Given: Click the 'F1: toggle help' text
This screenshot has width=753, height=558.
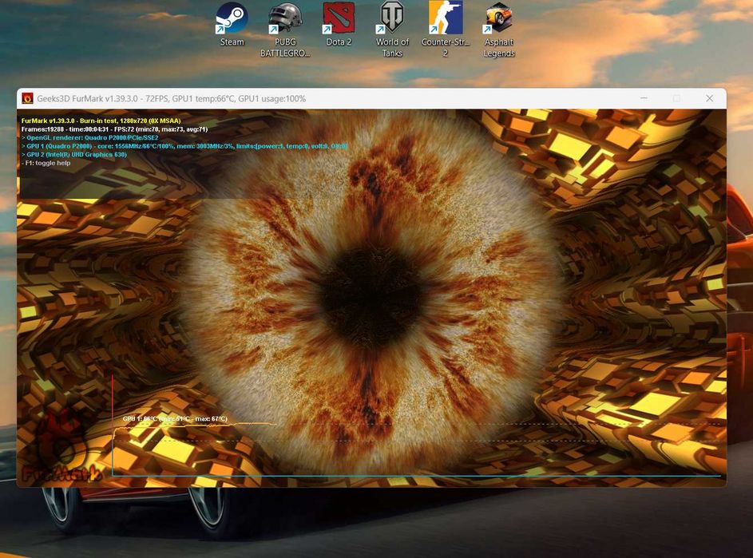Looking at the screenshot, I should tap(46, 163).
